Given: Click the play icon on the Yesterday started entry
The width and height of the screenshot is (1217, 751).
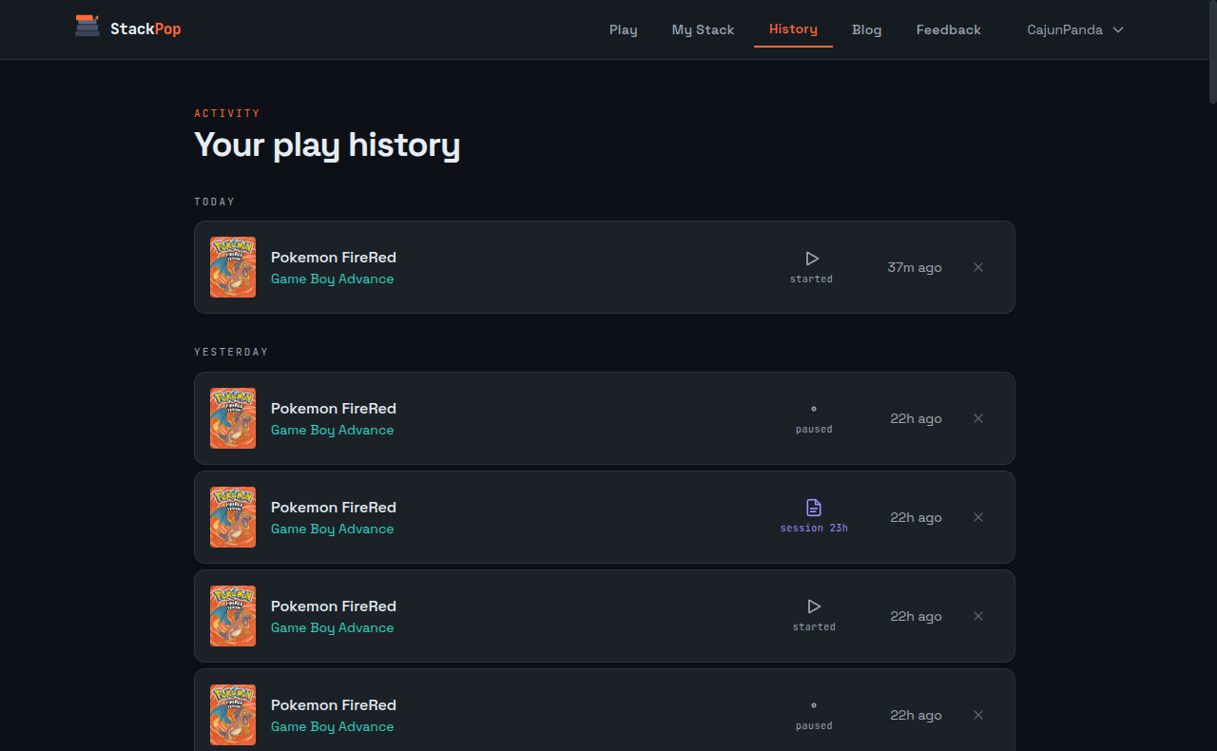Looking at the screenshot, I should point(814,607).
